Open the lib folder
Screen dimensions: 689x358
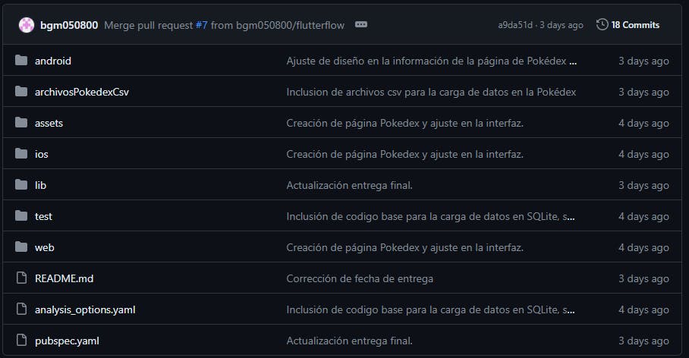coord(40,185)
